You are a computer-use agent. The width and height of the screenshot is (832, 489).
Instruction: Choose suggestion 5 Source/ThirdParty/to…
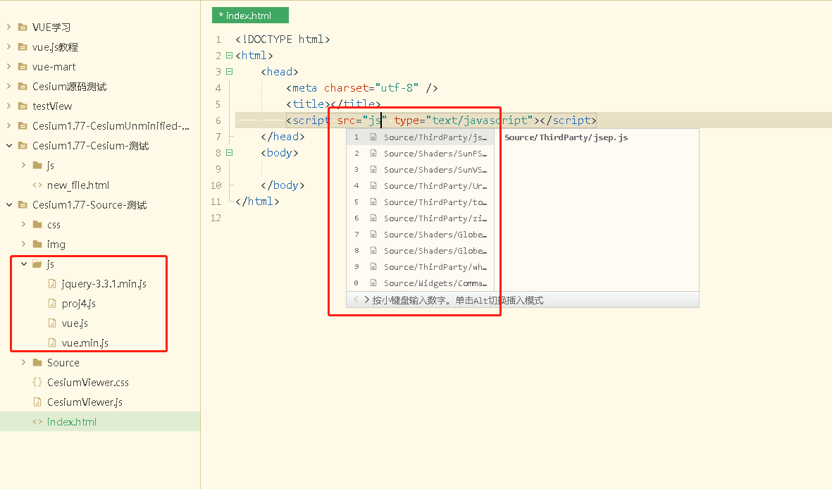(x=421, y=202)
